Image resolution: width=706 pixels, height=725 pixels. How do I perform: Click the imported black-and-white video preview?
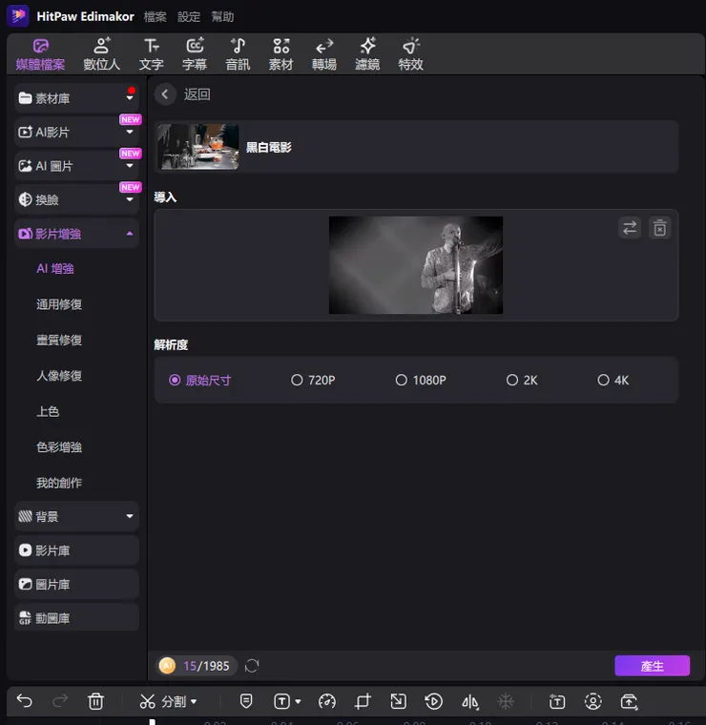(x=416, y=265)
